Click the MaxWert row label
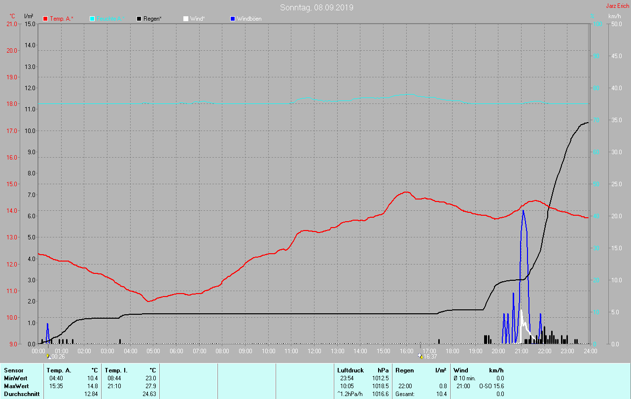Viewport: 631px width, 399px height. 15,386
